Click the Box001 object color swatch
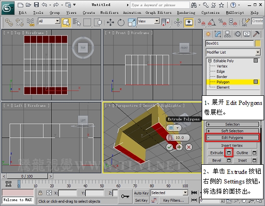 click(257, 43)
